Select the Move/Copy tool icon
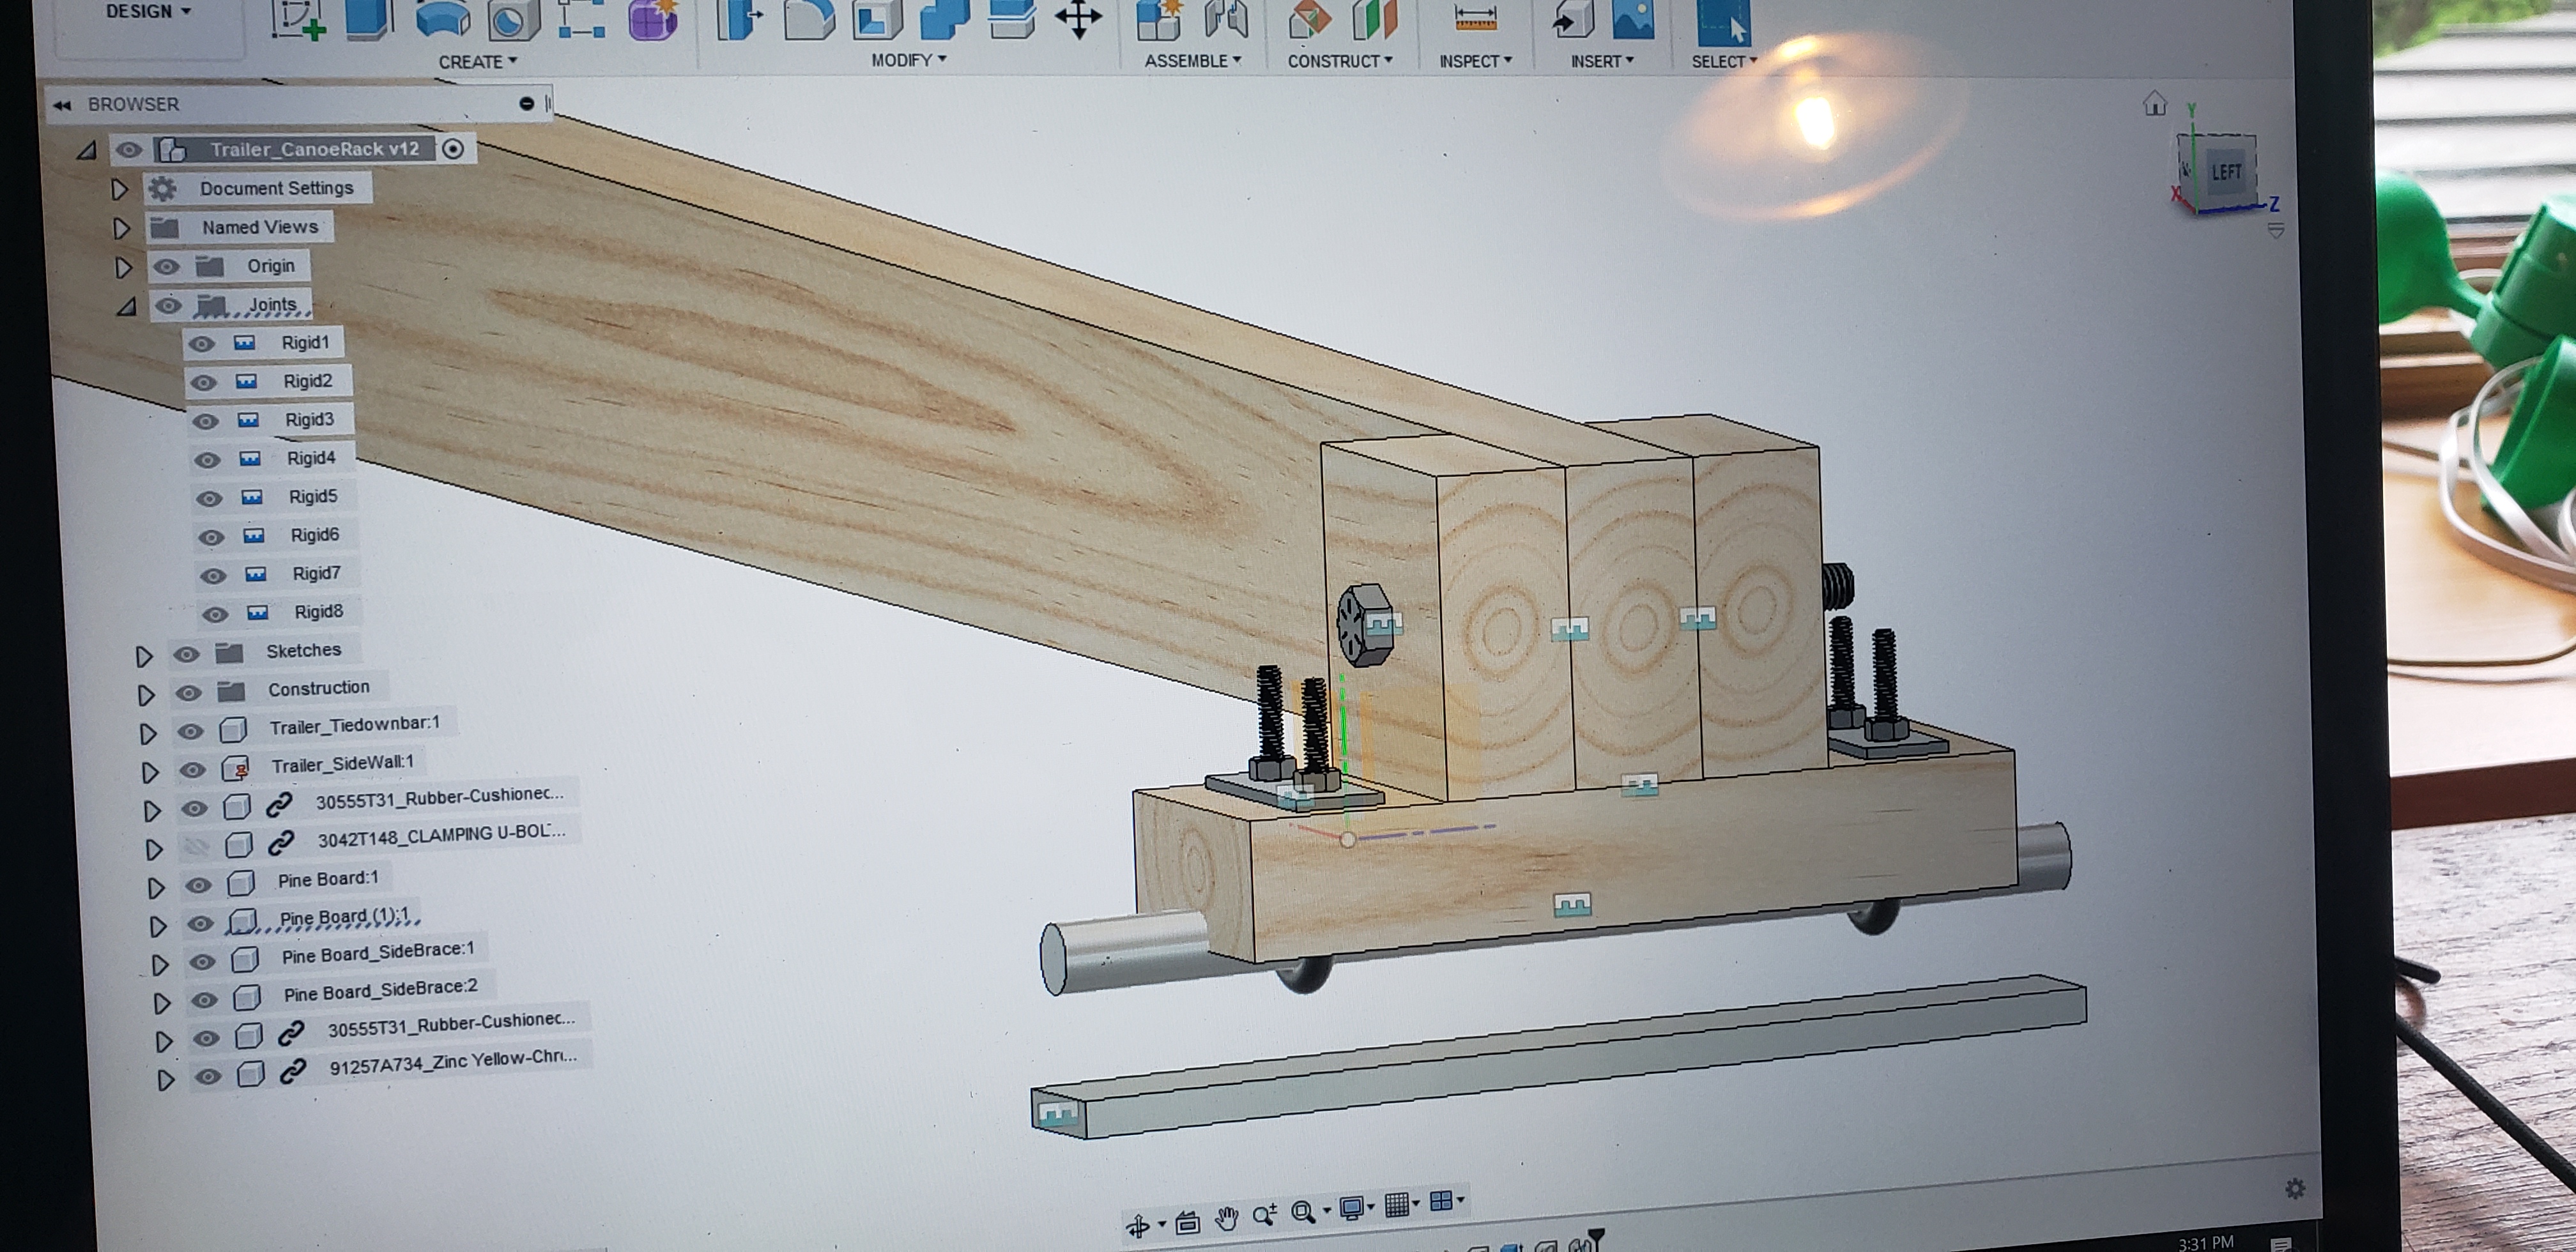This screenshot has width=2576, height=1252. (x=1077, y=18)
